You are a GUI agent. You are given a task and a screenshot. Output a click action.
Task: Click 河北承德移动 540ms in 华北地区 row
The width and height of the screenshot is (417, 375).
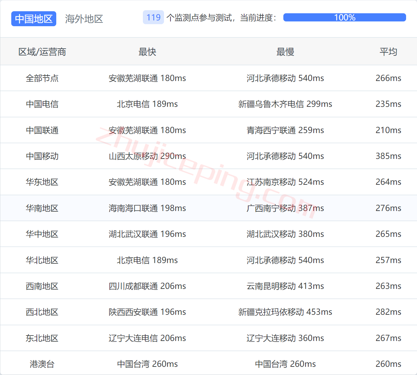pos(285,260)
